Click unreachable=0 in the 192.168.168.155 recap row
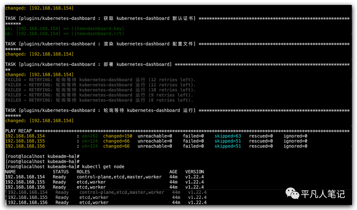 tap(155, 141)
